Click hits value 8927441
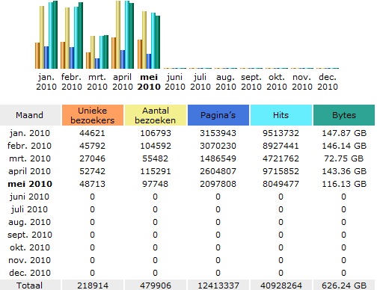Viewport: 377px width, 290px height. [281, 146]
